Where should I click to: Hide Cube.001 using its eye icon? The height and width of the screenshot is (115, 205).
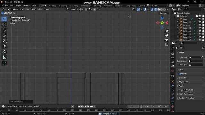click(200, 22)
